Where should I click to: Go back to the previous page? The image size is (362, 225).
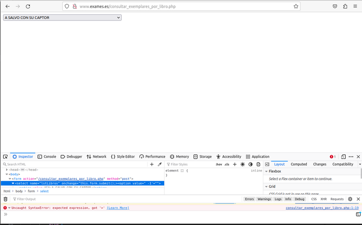click(7, 6)
